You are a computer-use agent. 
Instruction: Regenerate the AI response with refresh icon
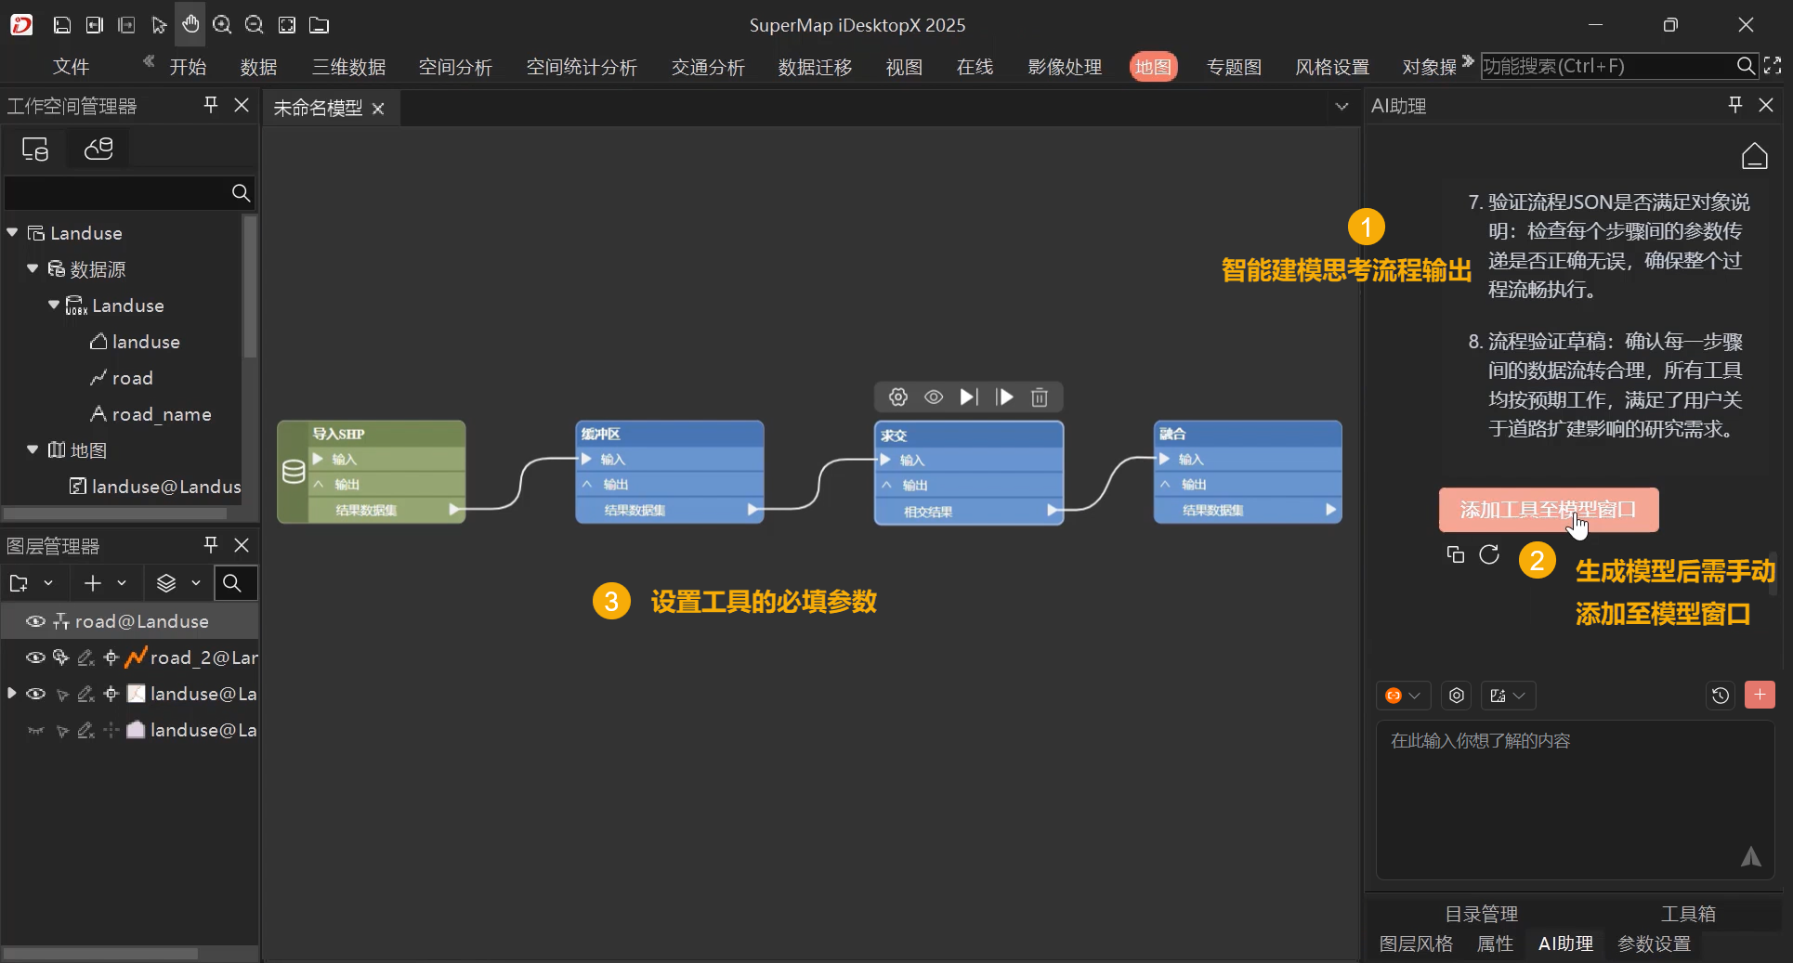[x=1489, y=554]
